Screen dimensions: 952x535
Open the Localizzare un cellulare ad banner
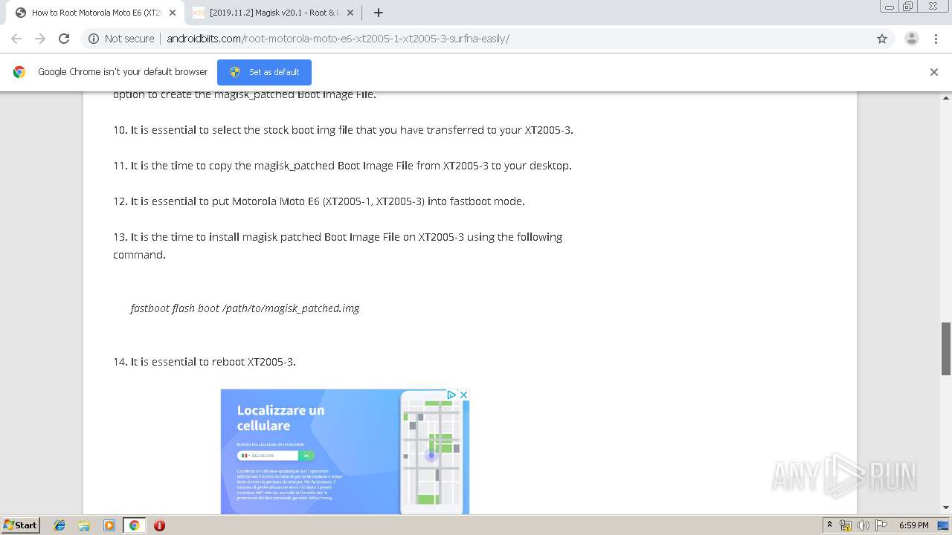click(345, 451)
